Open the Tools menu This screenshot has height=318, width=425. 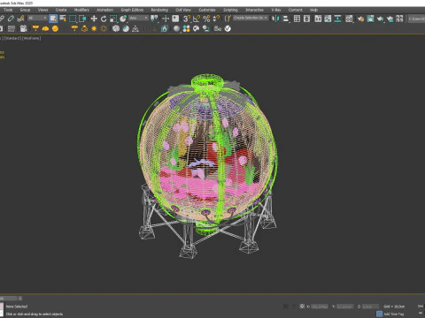click(x=8, y=10)
